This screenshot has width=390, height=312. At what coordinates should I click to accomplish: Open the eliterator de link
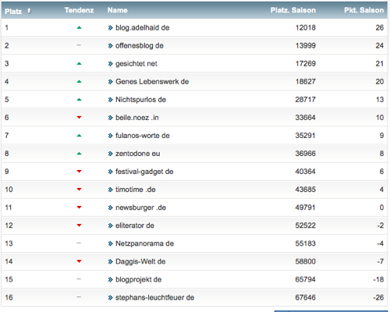[x=135, y=225]
